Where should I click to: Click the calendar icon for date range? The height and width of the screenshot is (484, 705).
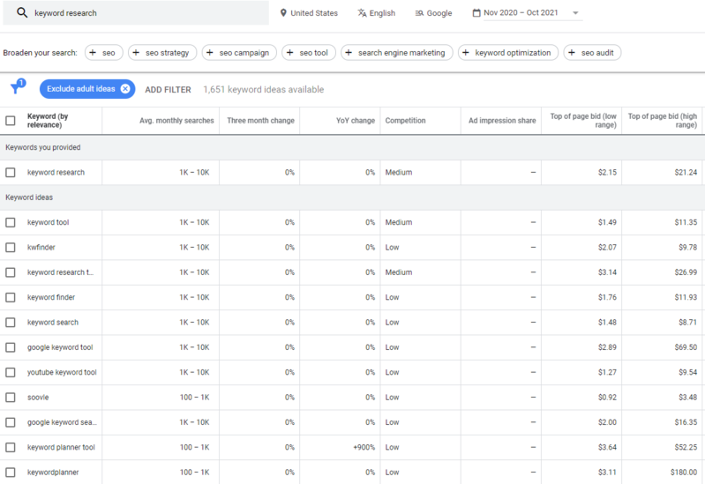click(x=476, y=13)
